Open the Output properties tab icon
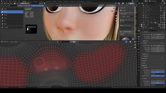This screenshot has height=93, width=166. pos(139,39)
